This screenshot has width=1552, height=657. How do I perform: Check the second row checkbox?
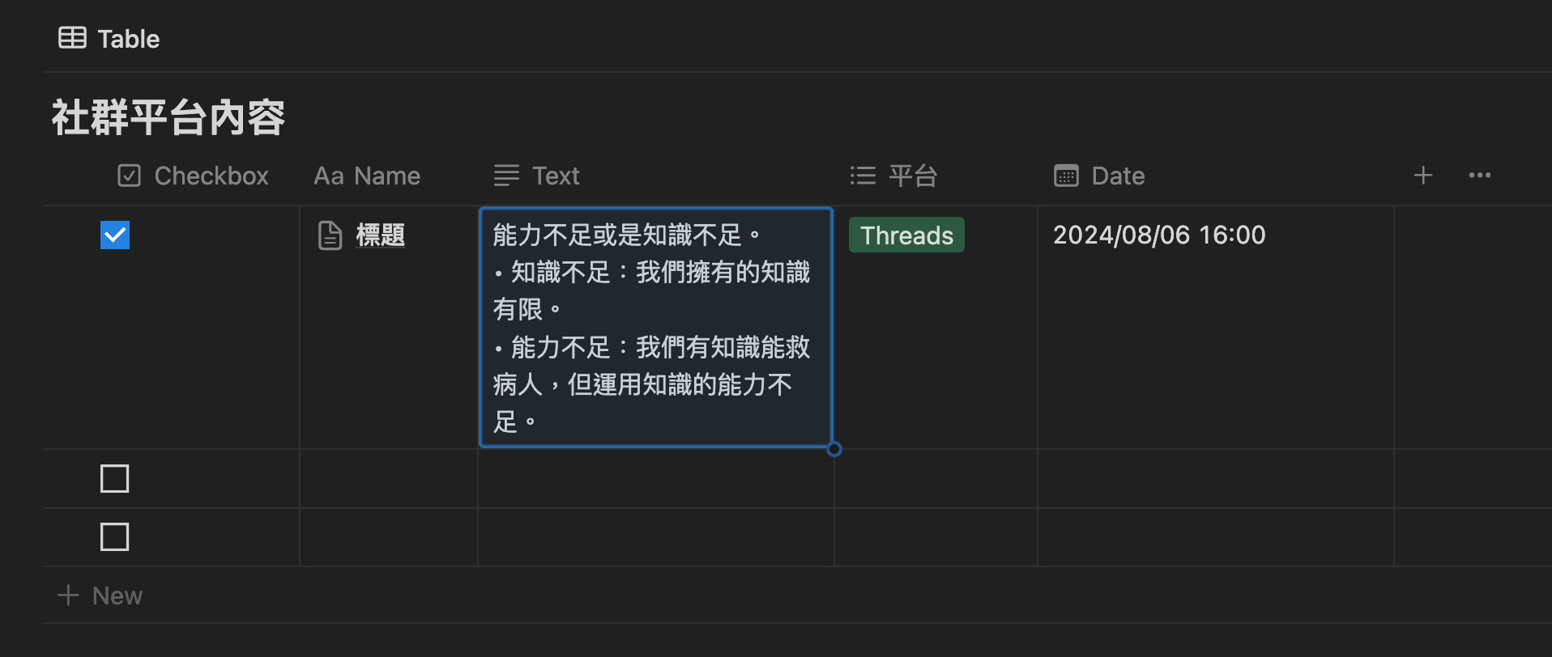(x=114, y=478)
